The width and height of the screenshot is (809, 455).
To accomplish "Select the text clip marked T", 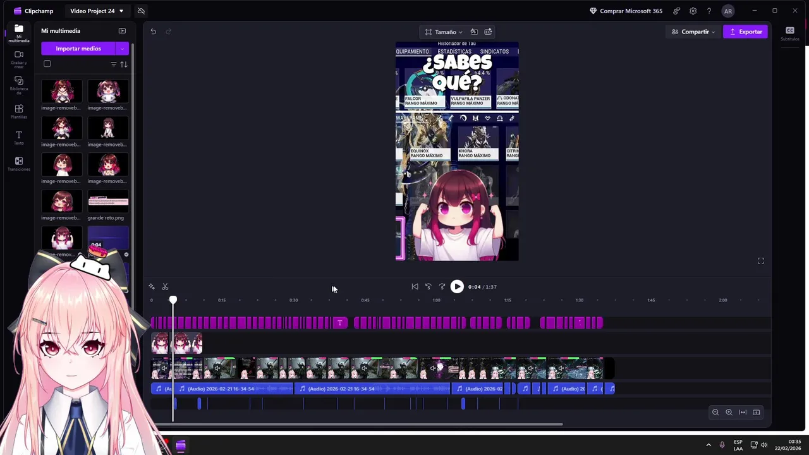I will 340,323.
